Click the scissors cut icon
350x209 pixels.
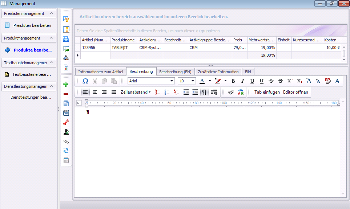click(95, 81)
